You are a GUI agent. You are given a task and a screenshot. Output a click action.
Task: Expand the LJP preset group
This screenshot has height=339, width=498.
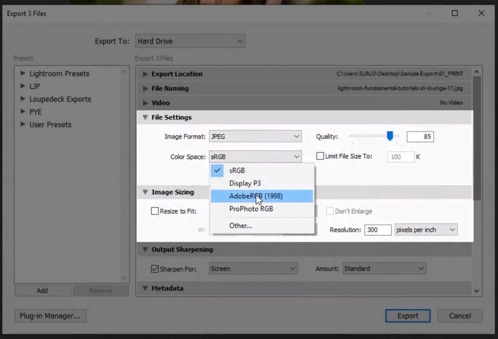23,86
